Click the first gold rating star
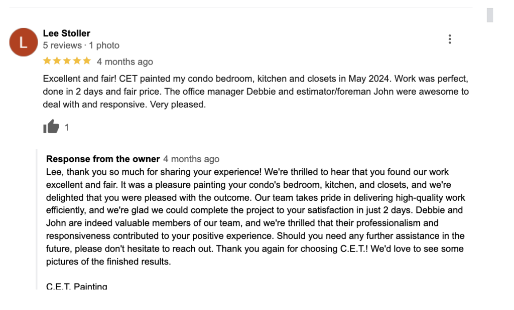The image size is (514, 310). click(47, 61)
